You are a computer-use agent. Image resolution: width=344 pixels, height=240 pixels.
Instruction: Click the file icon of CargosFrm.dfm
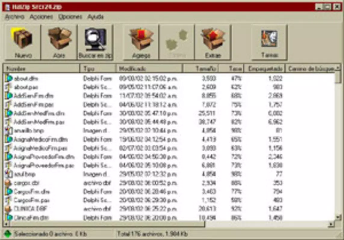coord(9,192)
